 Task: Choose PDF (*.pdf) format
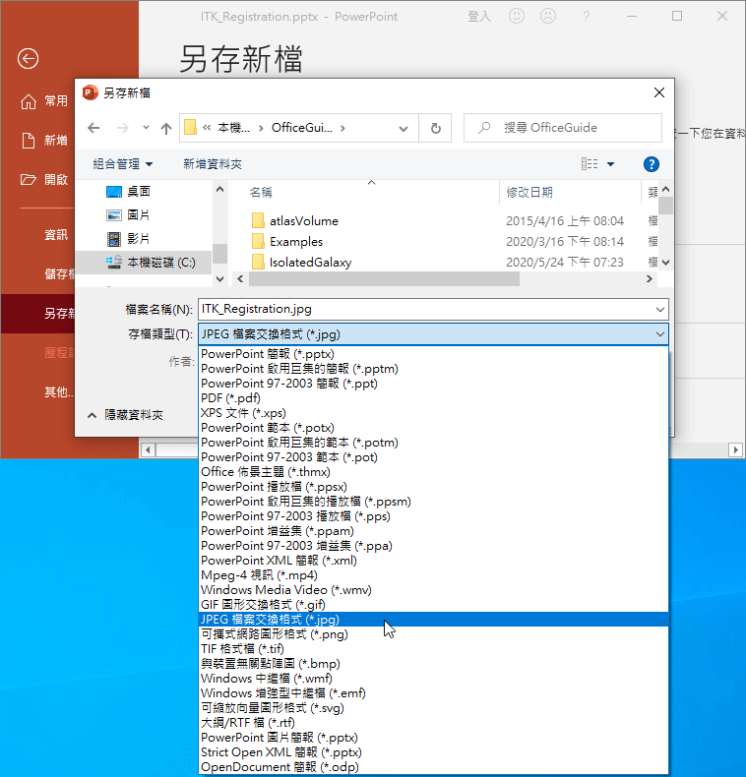pos(433,398)
